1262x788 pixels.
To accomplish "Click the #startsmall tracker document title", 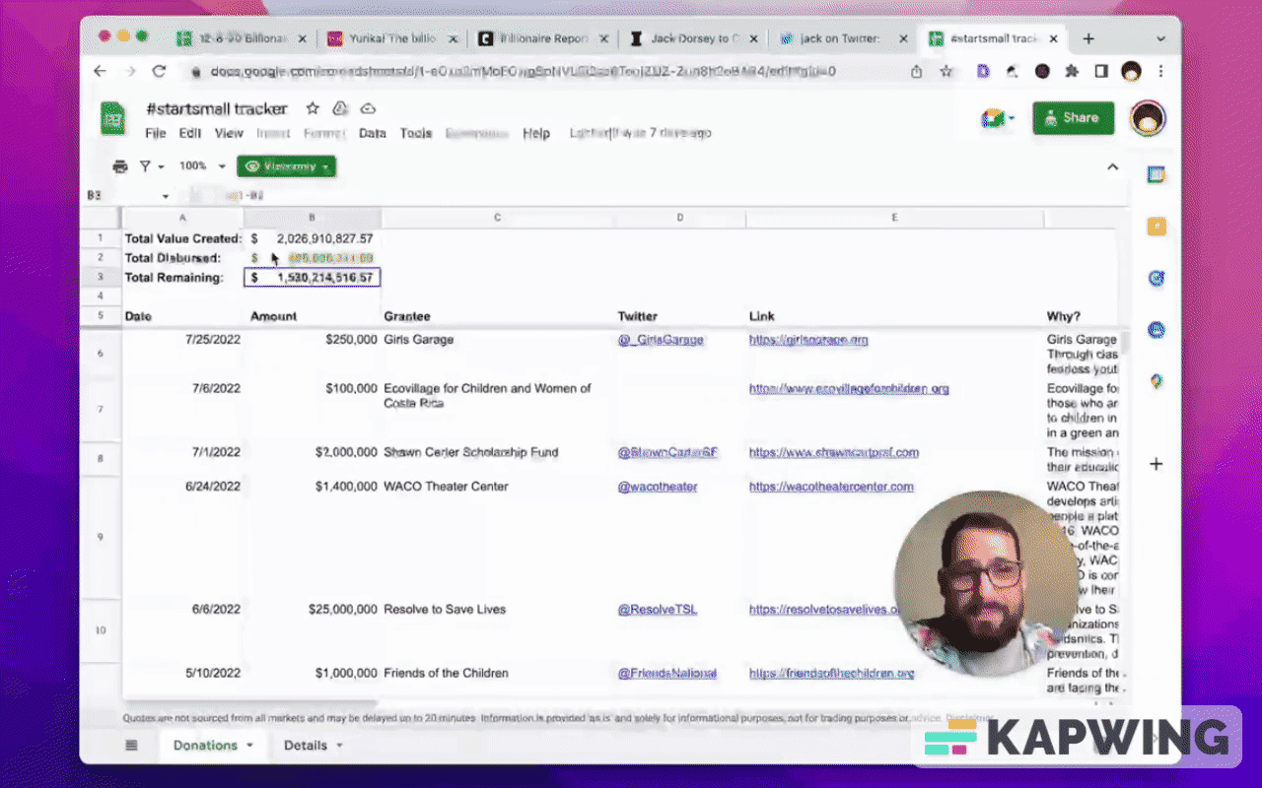I will click(217, 108).
